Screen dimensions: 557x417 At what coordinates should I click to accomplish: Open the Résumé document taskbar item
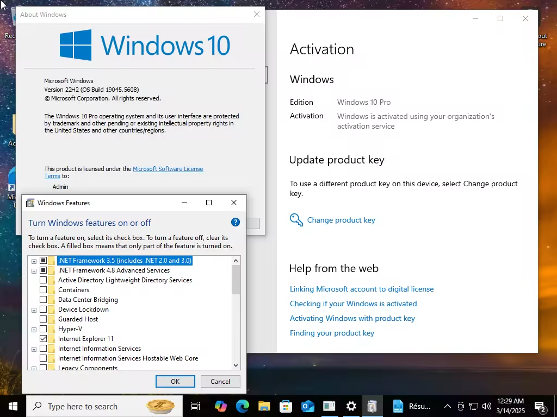[x=412, y=406]
